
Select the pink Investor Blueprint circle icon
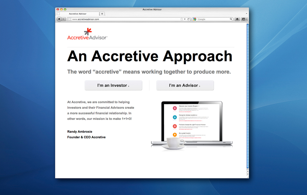(x=174, y=108)
